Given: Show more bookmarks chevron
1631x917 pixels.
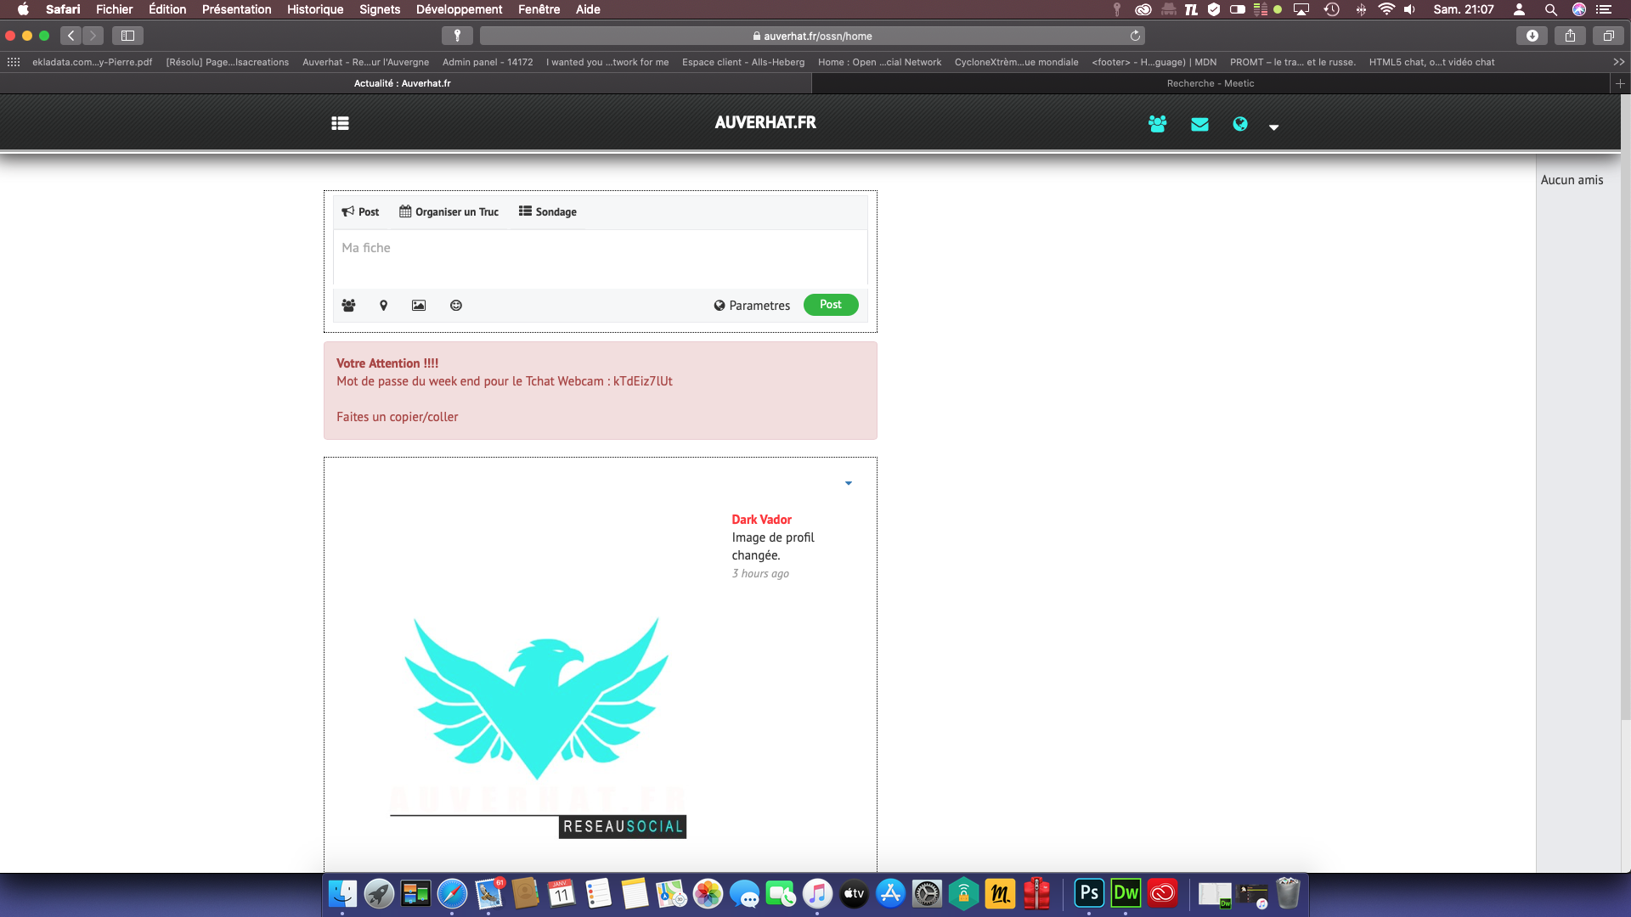Looking at the screenshot, I should pos(1618,62).
